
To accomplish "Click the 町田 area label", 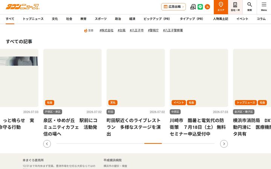I will pos(111,112).
